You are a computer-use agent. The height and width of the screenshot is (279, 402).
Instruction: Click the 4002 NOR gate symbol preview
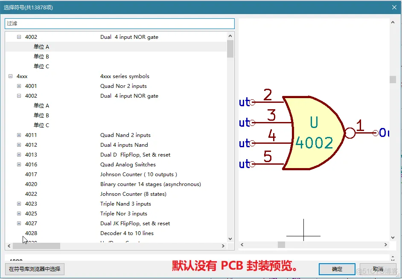(x=314, y=133)
